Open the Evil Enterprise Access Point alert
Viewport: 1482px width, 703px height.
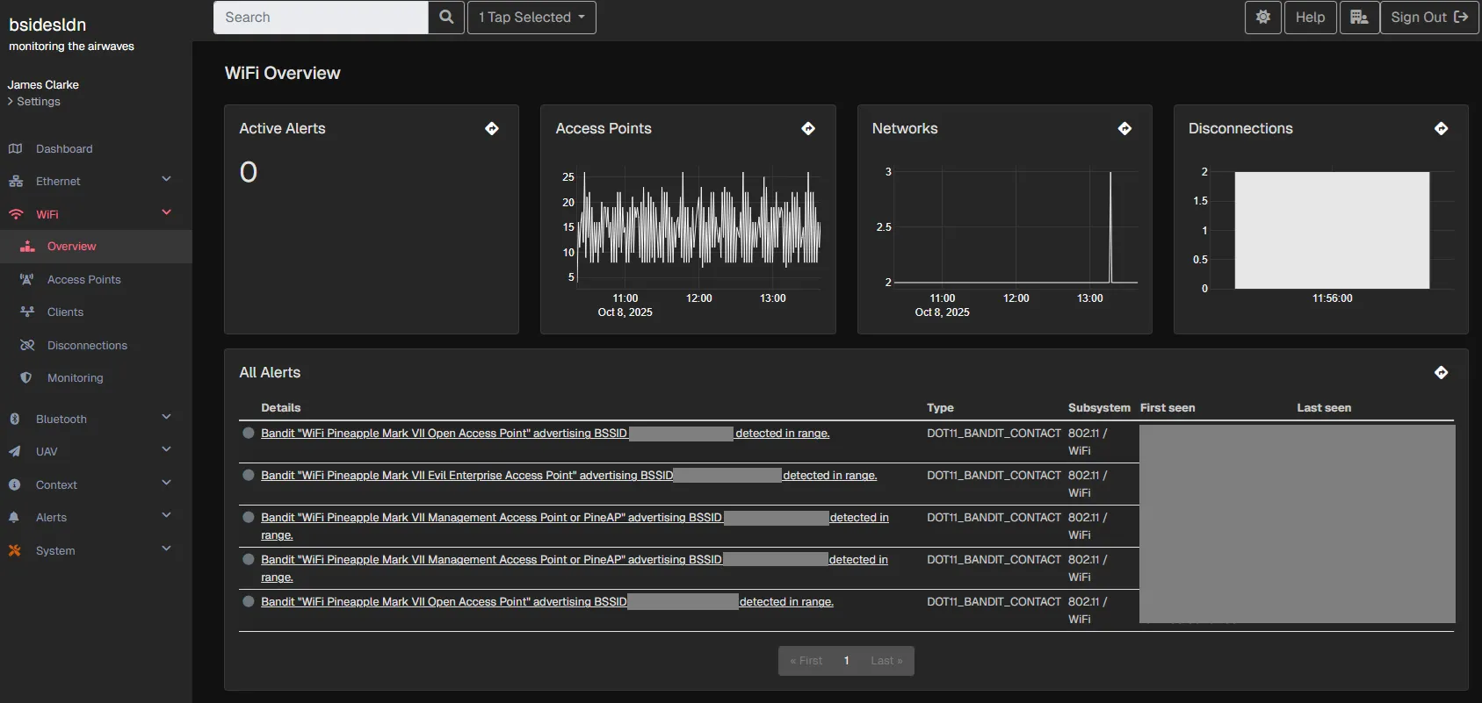click(466, 476)
